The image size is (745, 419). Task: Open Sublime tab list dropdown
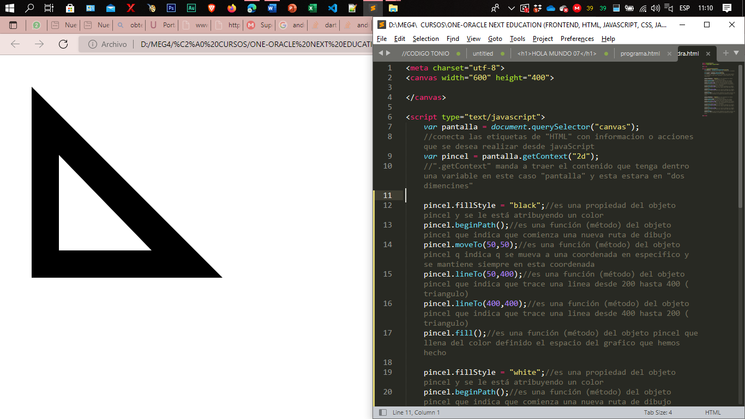coord(736,53)
